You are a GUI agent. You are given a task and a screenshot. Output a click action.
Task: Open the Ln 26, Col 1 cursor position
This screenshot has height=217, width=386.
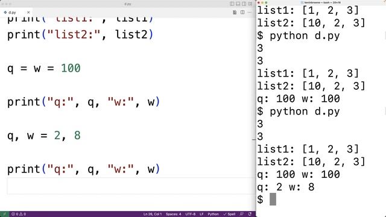pos(153,214)
